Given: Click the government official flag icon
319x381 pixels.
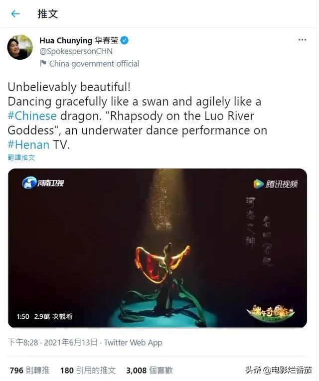Looking at the screenshot, I should point(43,63).
